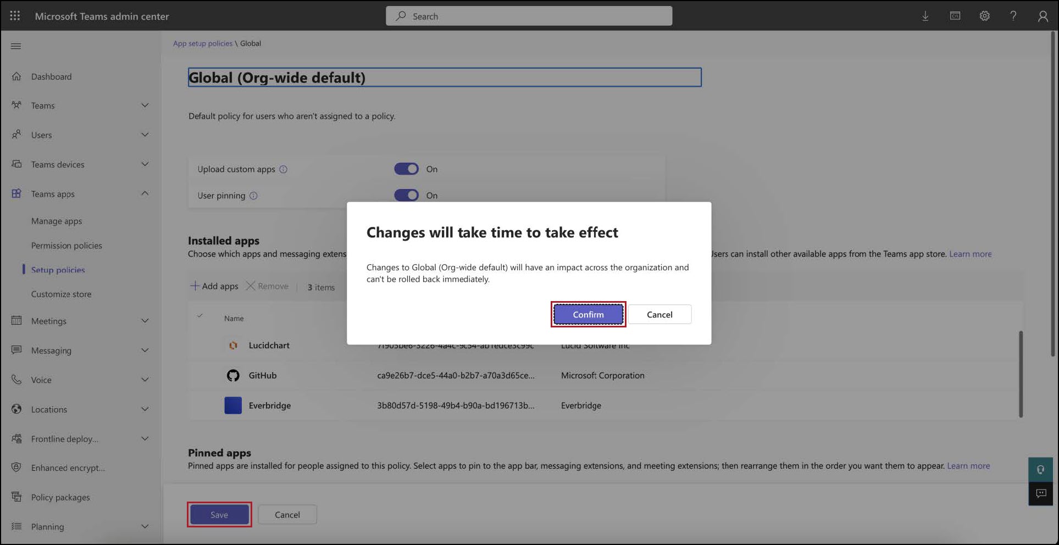Open the help question mark icon
The height and width of the screenshot is (545, 1059).
[1013, 16]
